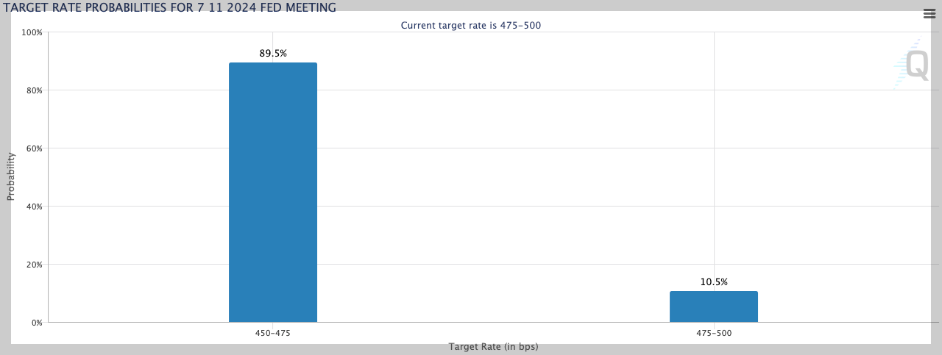Click the 80% y-axis tick label
Screen dimensions: 942x355
click(x=33, y=90)
